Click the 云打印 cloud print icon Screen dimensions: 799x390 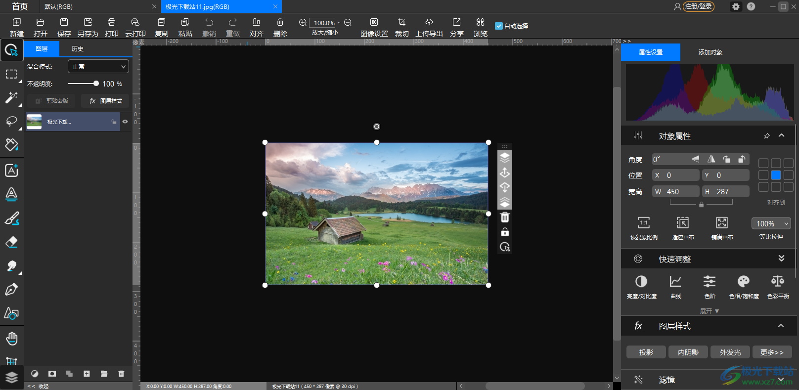tap(135, 22)
